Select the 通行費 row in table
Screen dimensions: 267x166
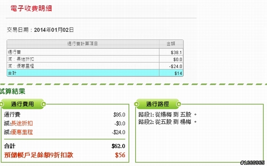(95, 52)
